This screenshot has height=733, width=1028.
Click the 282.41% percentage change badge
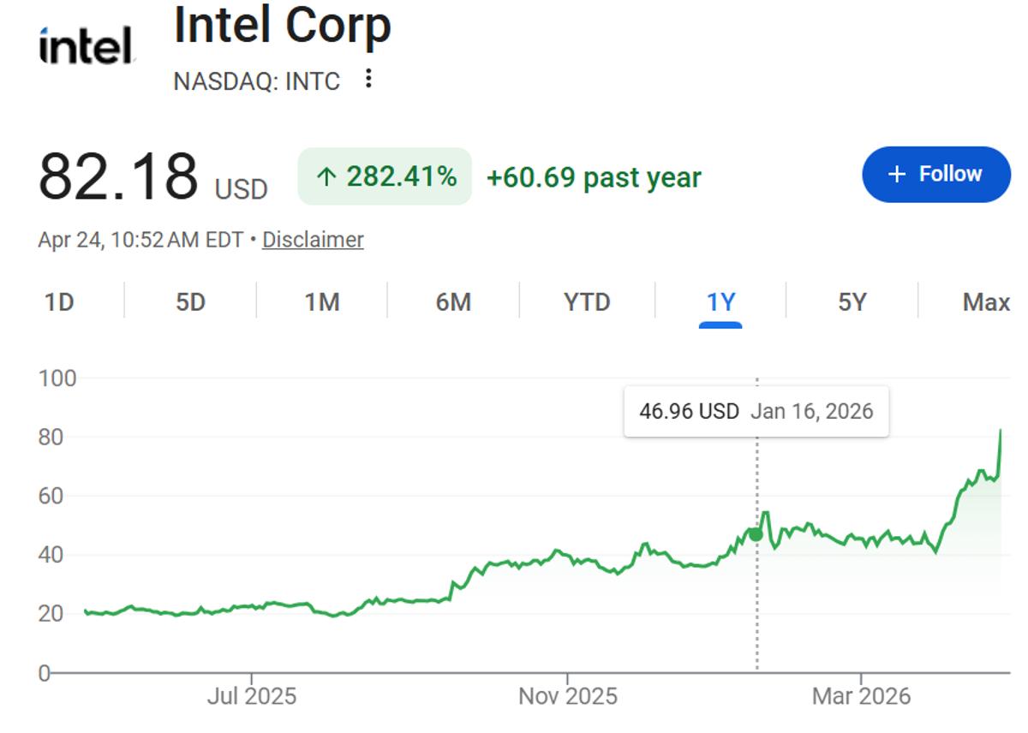pyautogui.click(x=385, y=176)
